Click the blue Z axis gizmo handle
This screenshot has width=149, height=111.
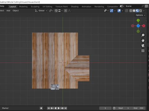[x=138, y=26]
